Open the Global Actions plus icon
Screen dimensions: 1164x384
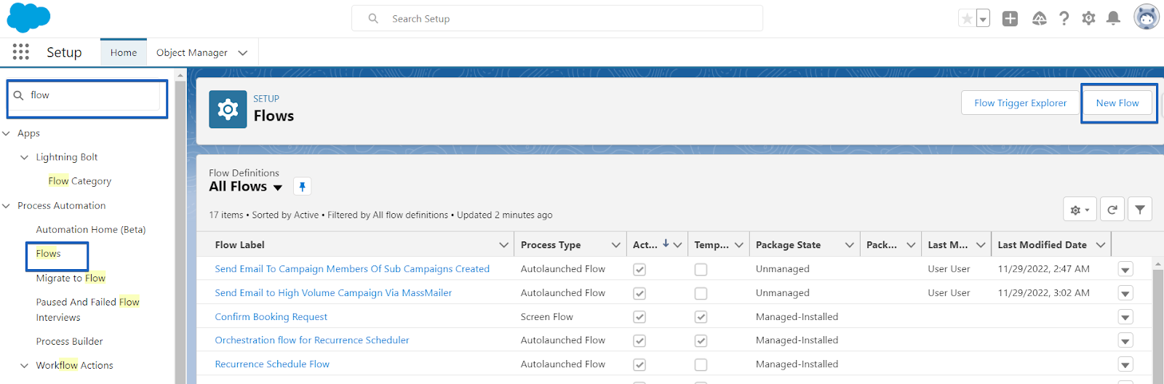click(x=1010, y=18)
